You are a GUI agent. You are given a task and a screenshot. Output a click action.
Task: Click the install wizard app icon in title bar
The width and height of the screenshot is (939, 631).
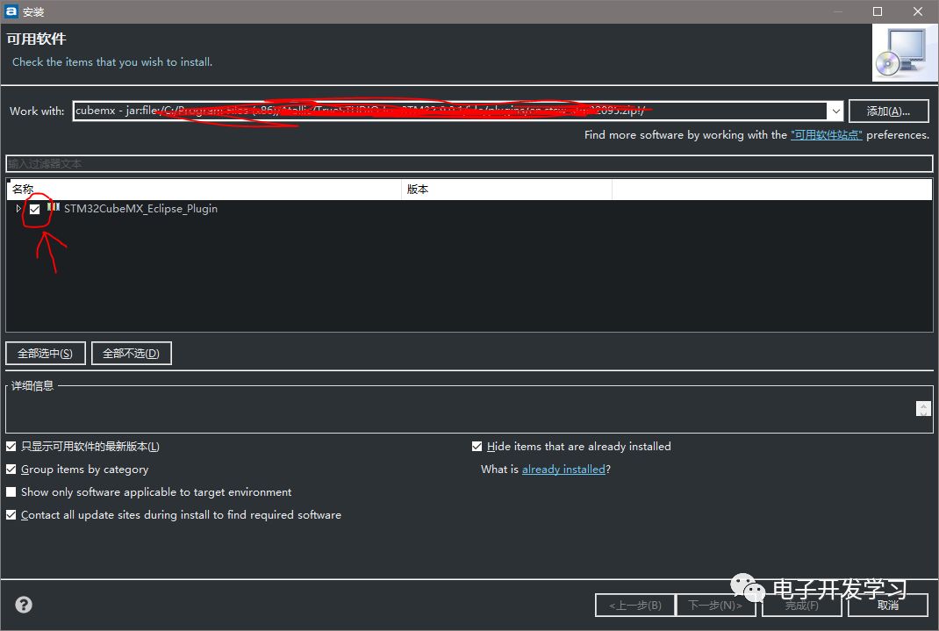coord(11,11)
